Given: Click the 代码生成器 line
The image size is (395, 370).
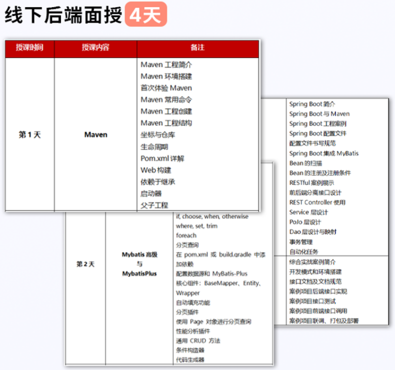Looking at the screenshot, I should coord(190,359).
